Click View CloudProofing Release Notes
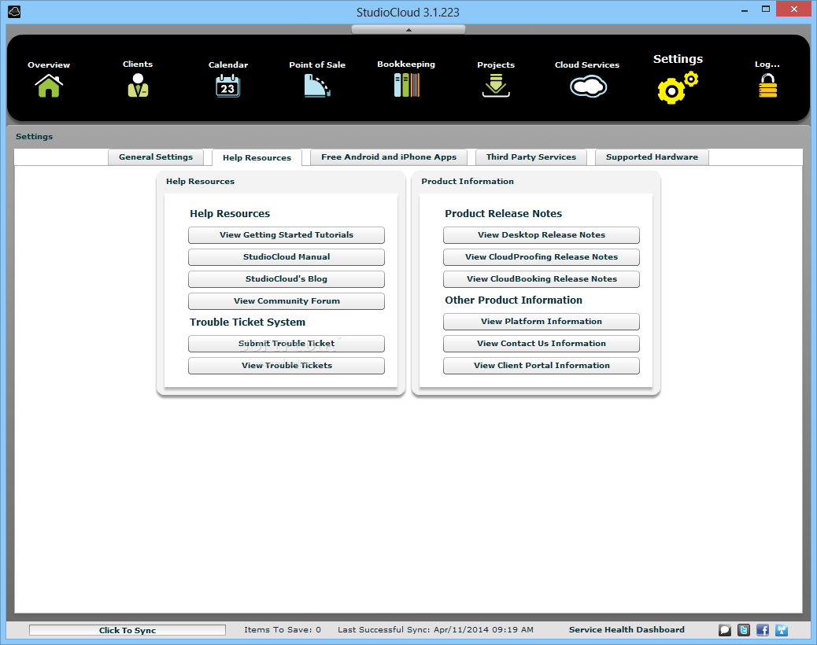 [x=542, y=257]
